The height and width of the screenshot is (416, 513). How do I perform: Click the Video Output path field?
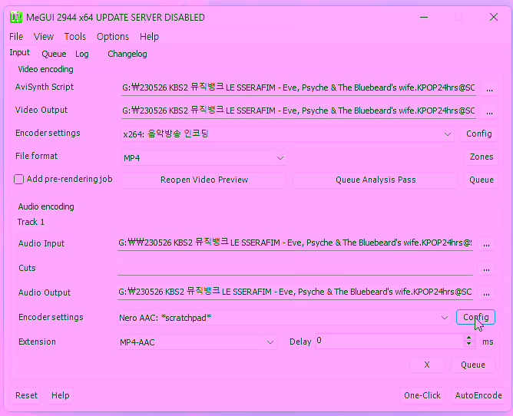(299, 111)
